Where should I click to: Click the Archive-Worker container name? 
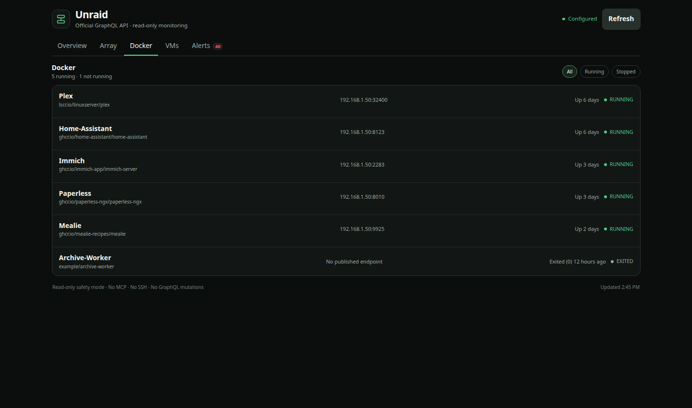[x=85, y=258]
